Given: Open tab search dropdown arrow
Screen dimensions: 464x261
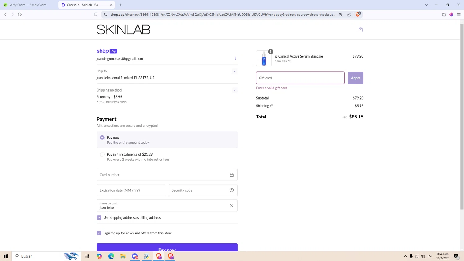Looking at the screenshot, I should [x=426, y=5].
